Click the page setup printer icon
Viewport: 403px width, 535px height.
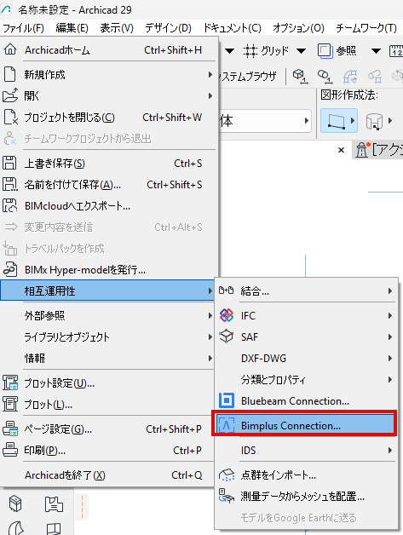(x=10, y=429)
